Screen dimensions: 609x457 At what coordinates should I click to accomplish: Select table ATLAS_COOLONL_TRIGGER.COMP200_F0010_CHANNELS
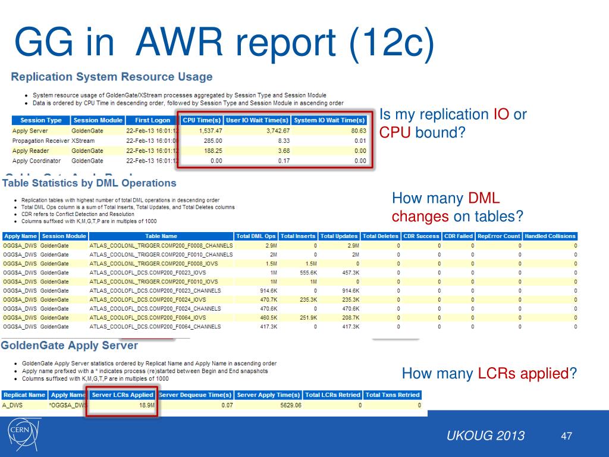[161, 255]
